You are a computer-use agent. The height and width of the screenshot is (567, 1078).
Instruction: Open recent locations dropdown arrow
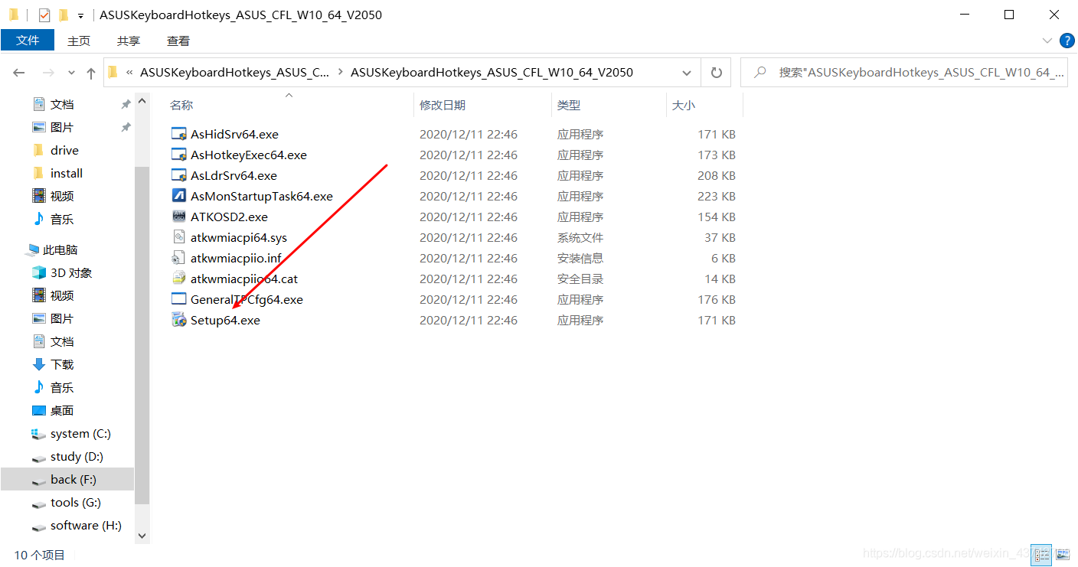point(72,73)
